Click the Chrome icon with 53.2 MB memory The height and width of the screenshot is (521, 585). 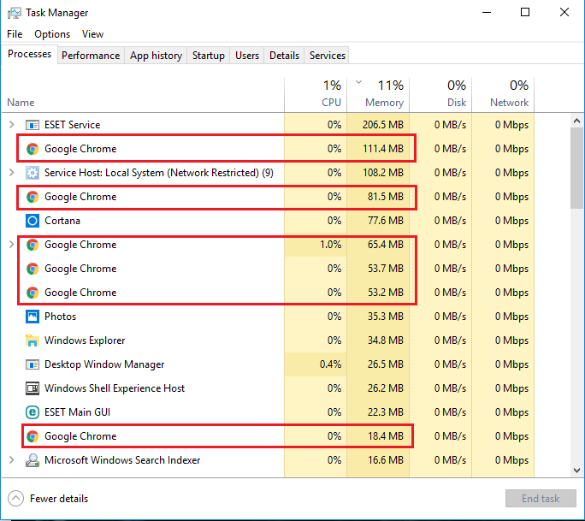(32, 293)
